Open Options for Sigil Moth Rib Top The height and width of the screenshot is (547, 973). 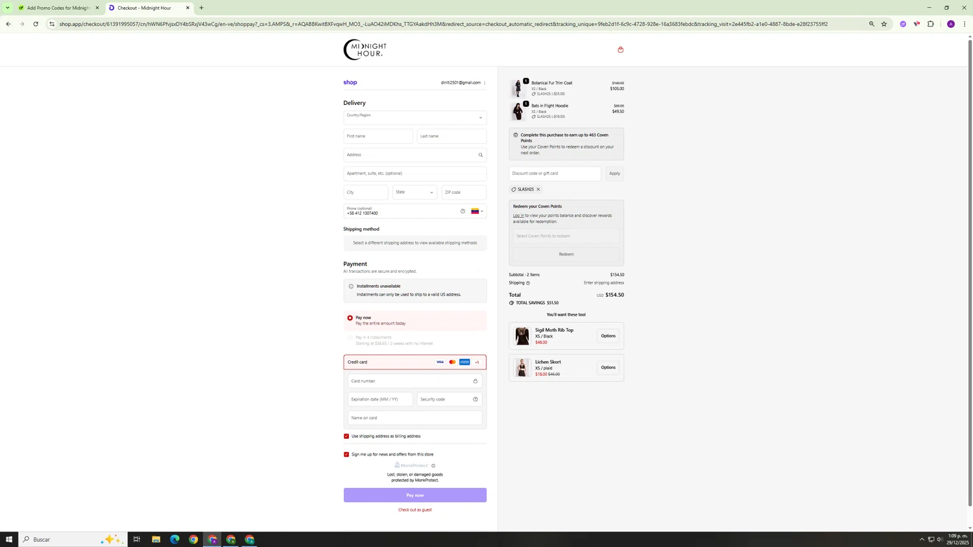(x=608, y=336)
